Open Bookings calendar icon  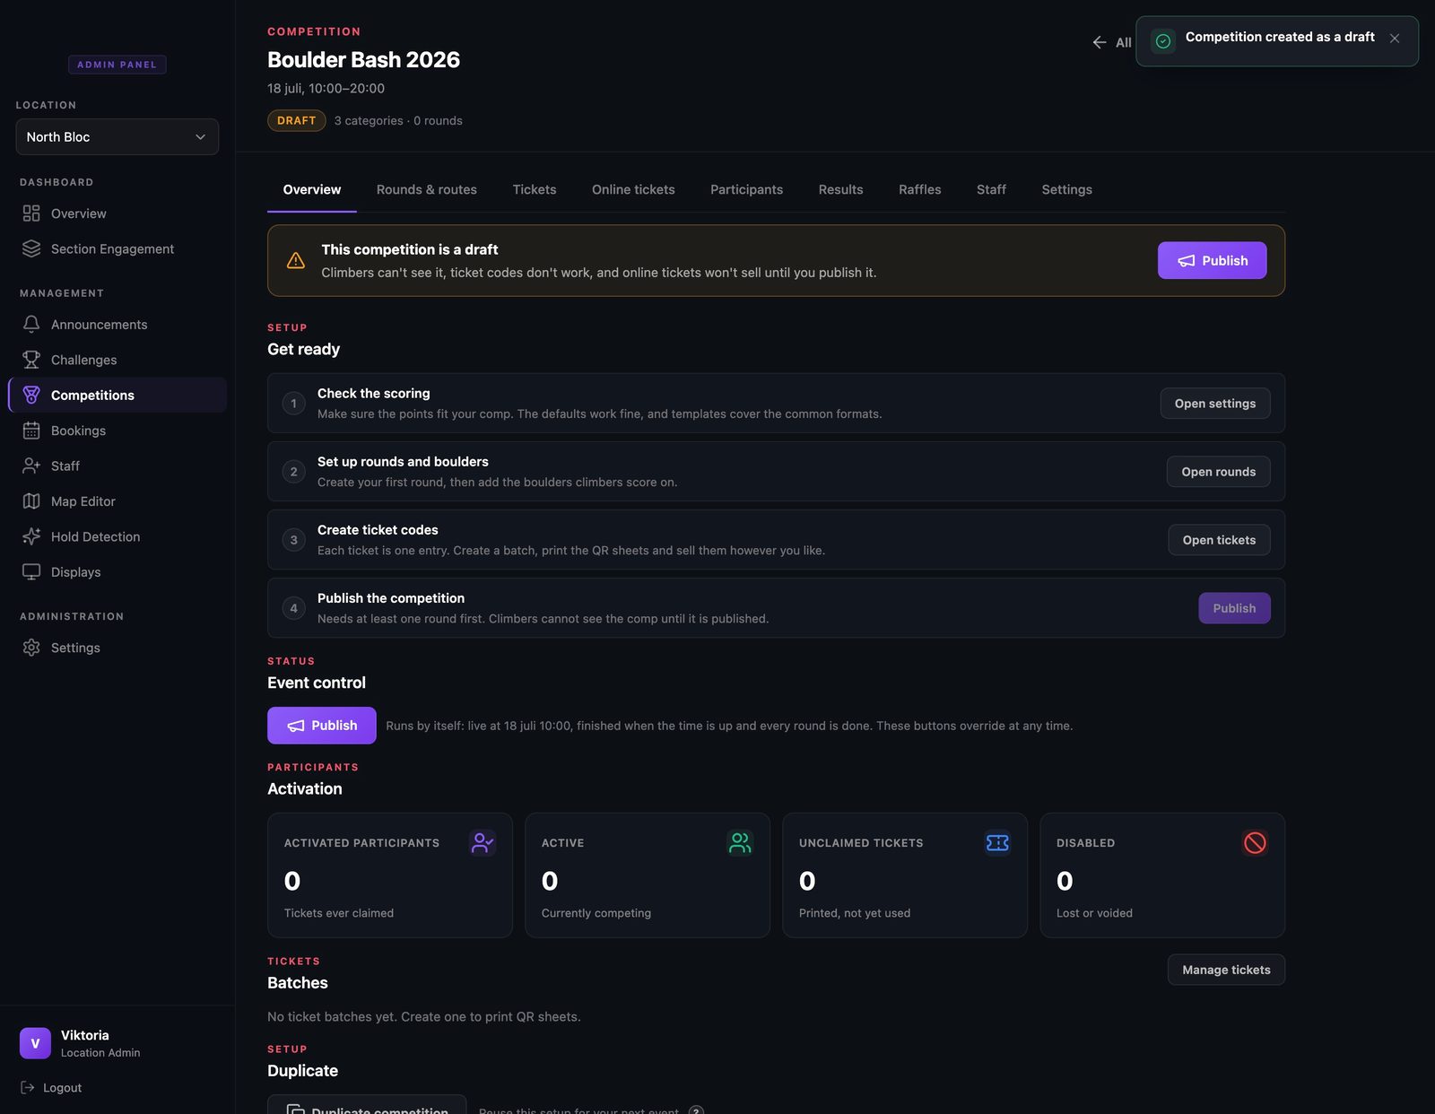[x=31, y=431]
